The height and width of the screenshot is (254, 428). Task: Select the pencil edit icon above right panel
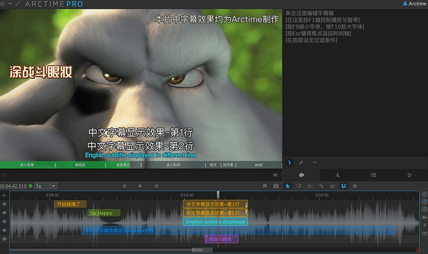[x=300, y=162]
